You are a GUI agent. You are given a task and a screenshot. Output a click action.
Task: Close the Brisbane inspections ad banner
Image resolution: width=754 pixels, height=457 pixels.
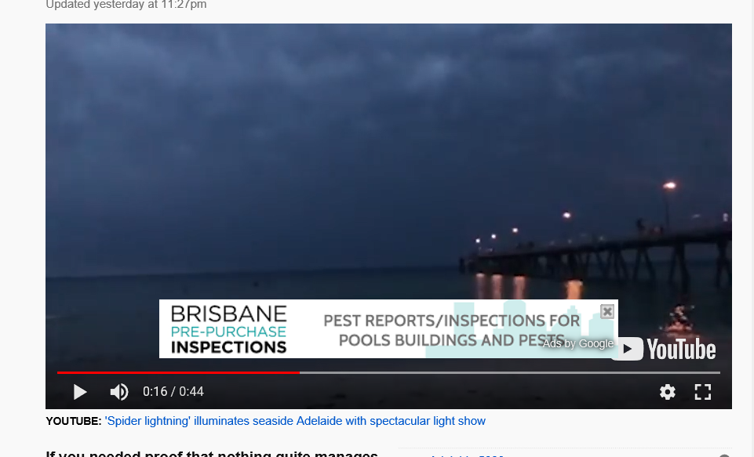(607, 311)
